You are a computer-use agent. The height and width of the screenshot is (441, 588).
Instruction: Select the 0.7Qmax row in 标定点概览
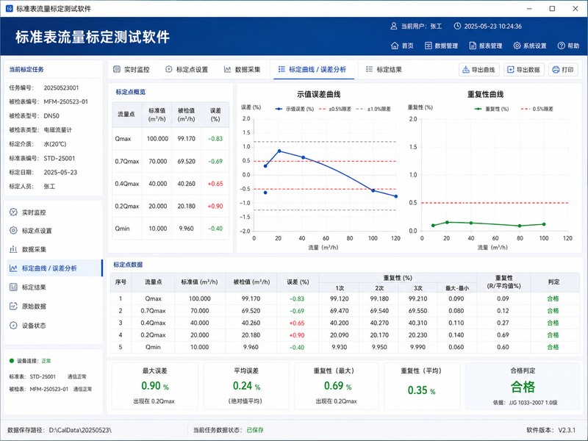(x=171, y=161)
